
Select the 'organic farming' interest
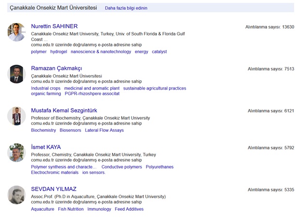(46, 93)
